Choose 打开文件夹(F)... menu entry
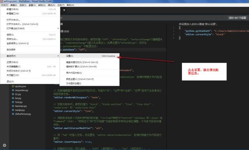Image resolution: width=249 pixels, height=150 pixels. (30, 24)
